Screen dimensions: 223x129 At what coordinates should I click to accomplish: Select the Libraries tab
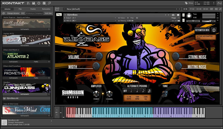point(8,9)
